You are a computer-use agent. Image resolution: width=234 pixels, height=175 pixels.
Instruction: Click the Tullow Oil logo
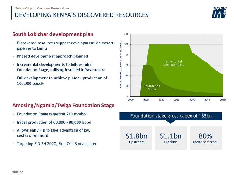click(x=219, y=13)
